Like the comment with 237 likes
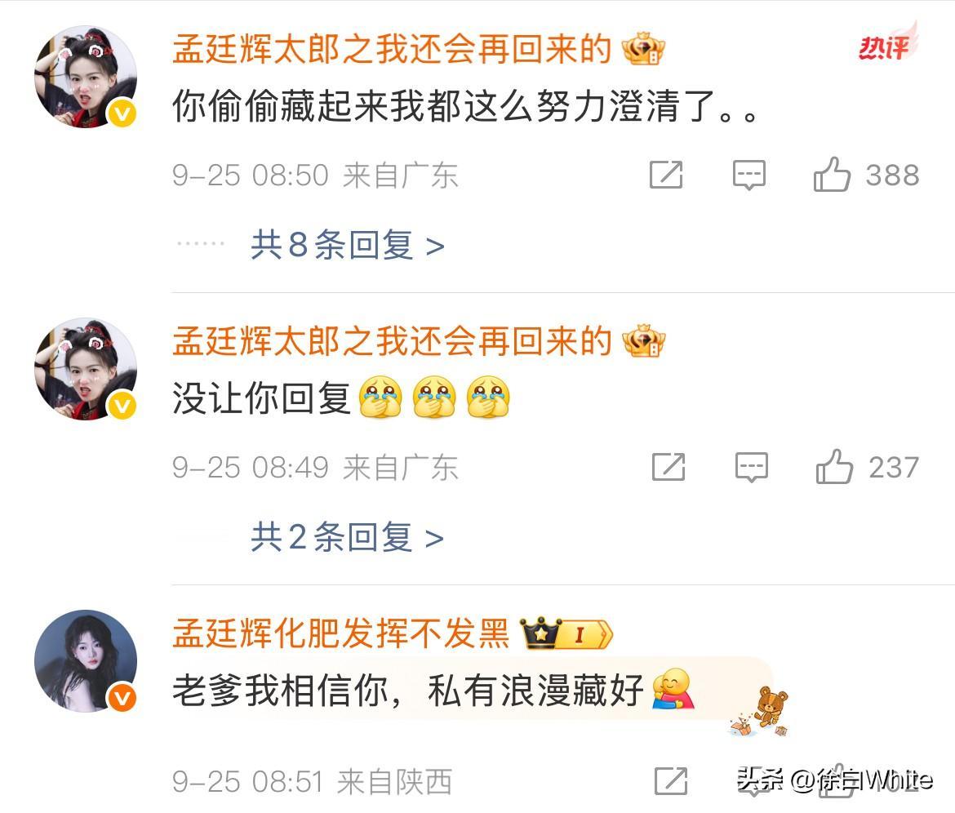 834,467
